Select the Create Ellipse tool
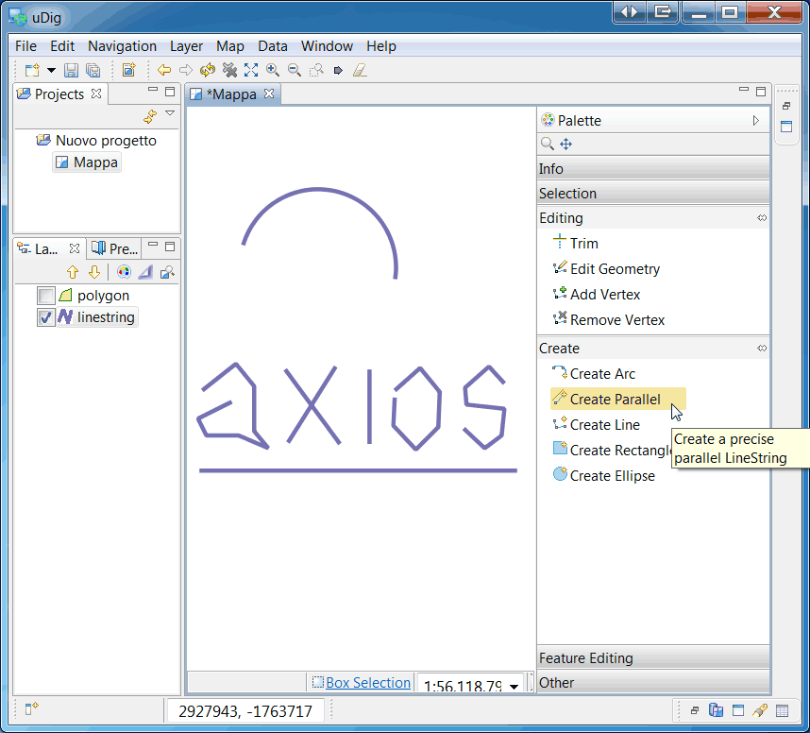Viewport: 810px width, 733px height. [x=603, y=475]
